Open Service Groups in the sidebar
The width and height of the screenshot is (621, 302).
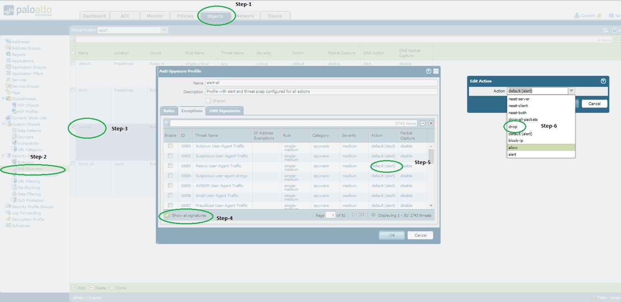point(25,86)
